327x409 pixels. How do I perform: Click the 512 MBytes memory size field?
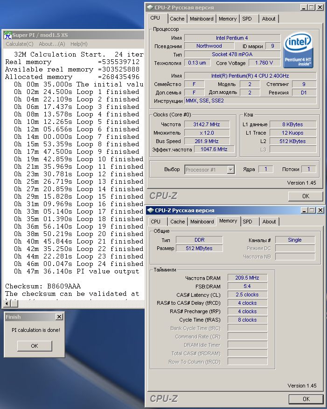[200, 248]
